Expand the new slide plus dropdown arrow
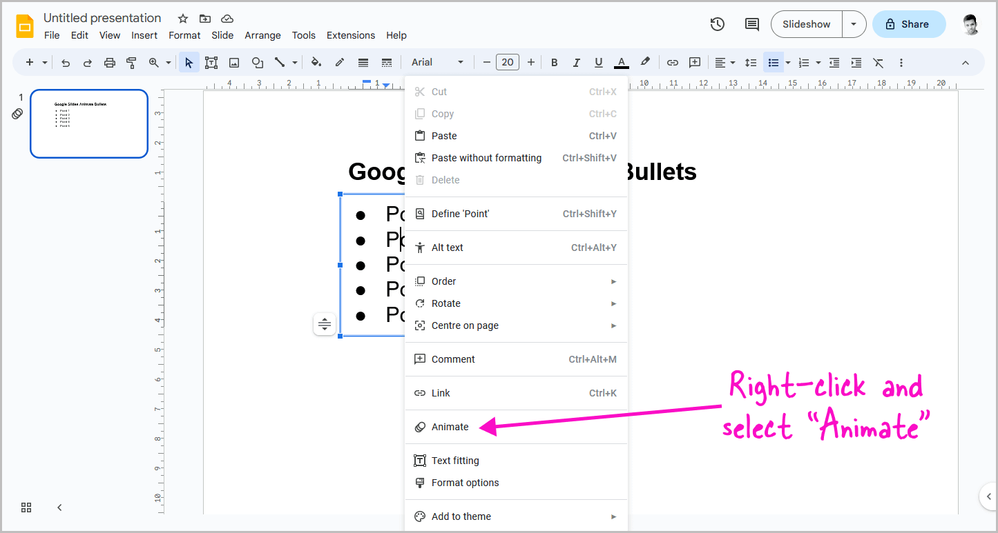The image size is (998, 533). (x=45, y=63)
